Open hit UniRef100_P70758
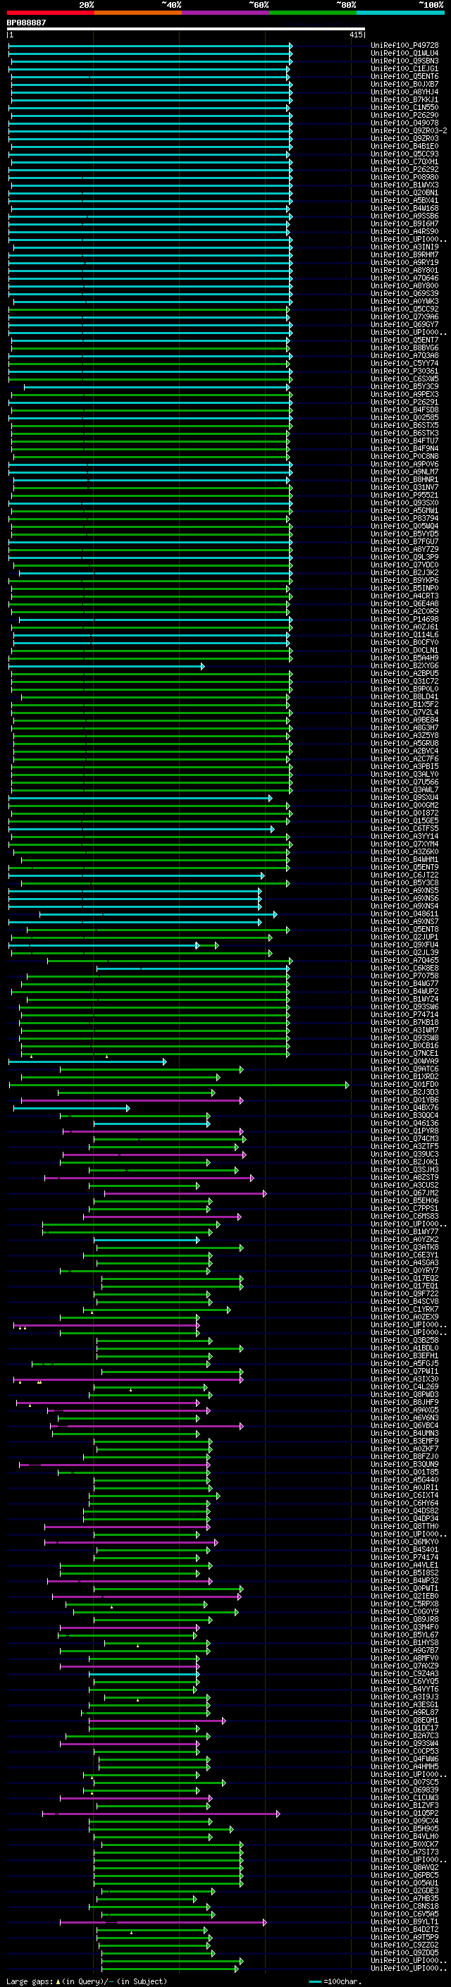Screen dimensions: 451x1987 tap(404, 976)
